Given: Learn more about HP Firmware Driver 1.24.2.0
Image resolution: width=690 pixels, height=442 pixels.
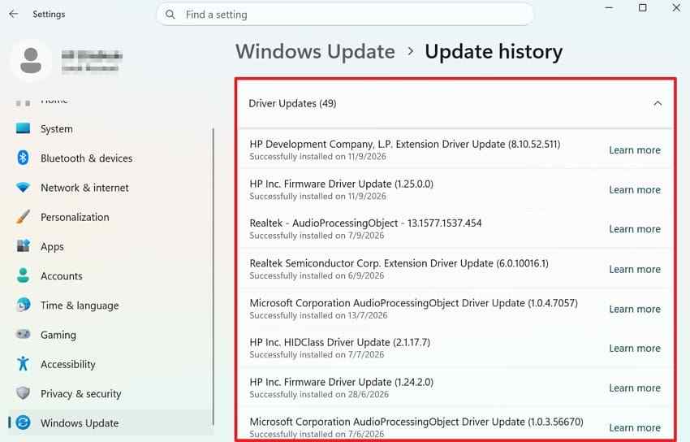Looking at the screenshot, I should click(x=635, y=388).
